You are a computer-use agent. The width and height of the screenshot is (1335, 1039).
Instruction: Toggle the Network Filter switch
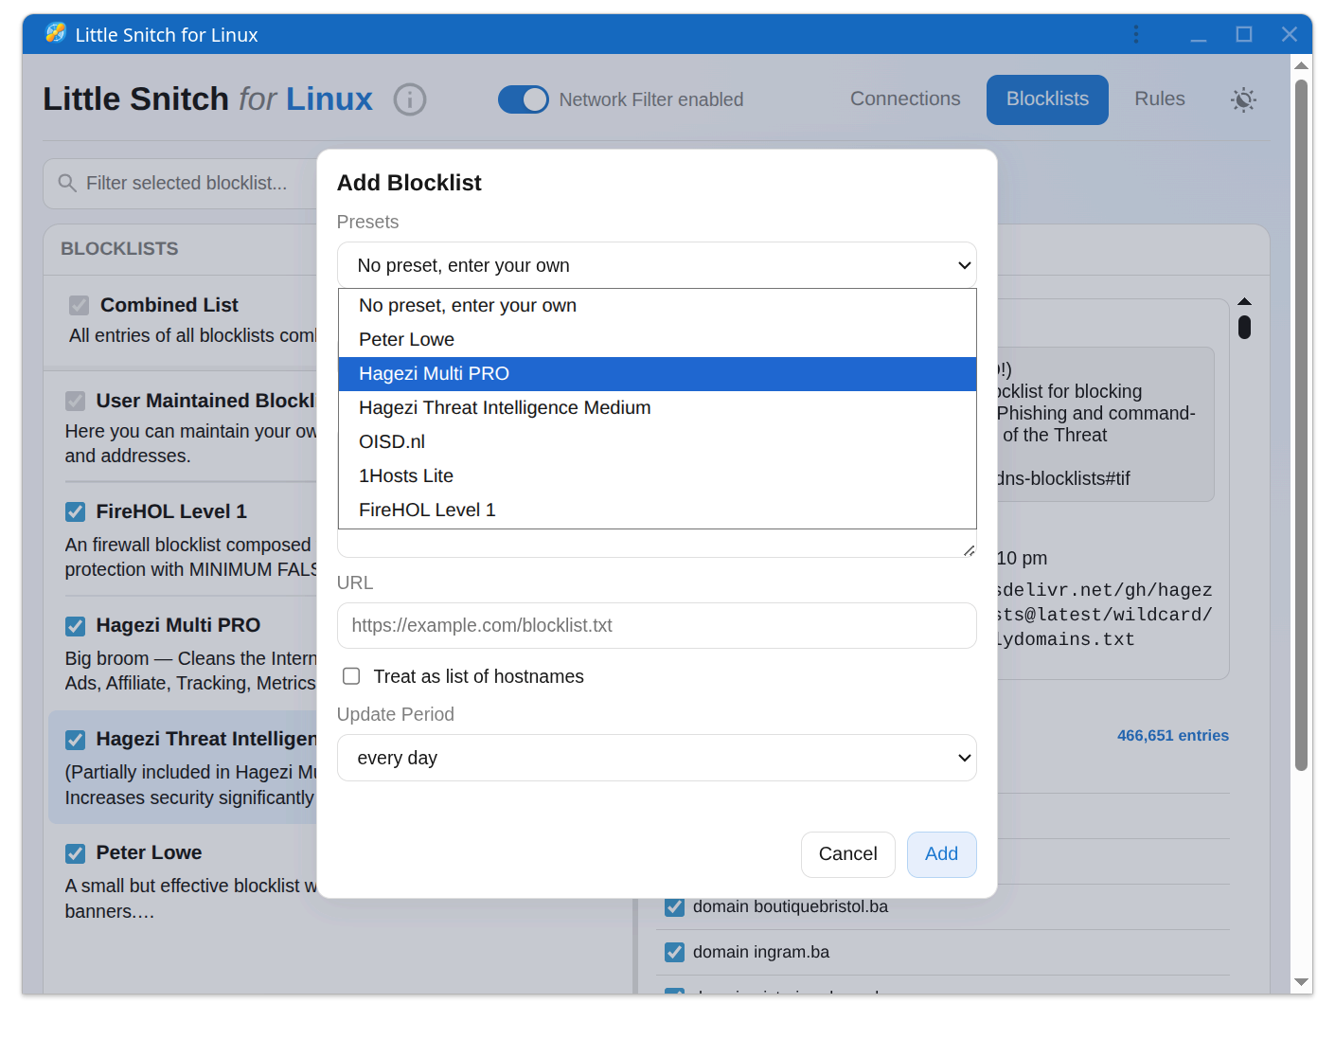pos(524,99)
